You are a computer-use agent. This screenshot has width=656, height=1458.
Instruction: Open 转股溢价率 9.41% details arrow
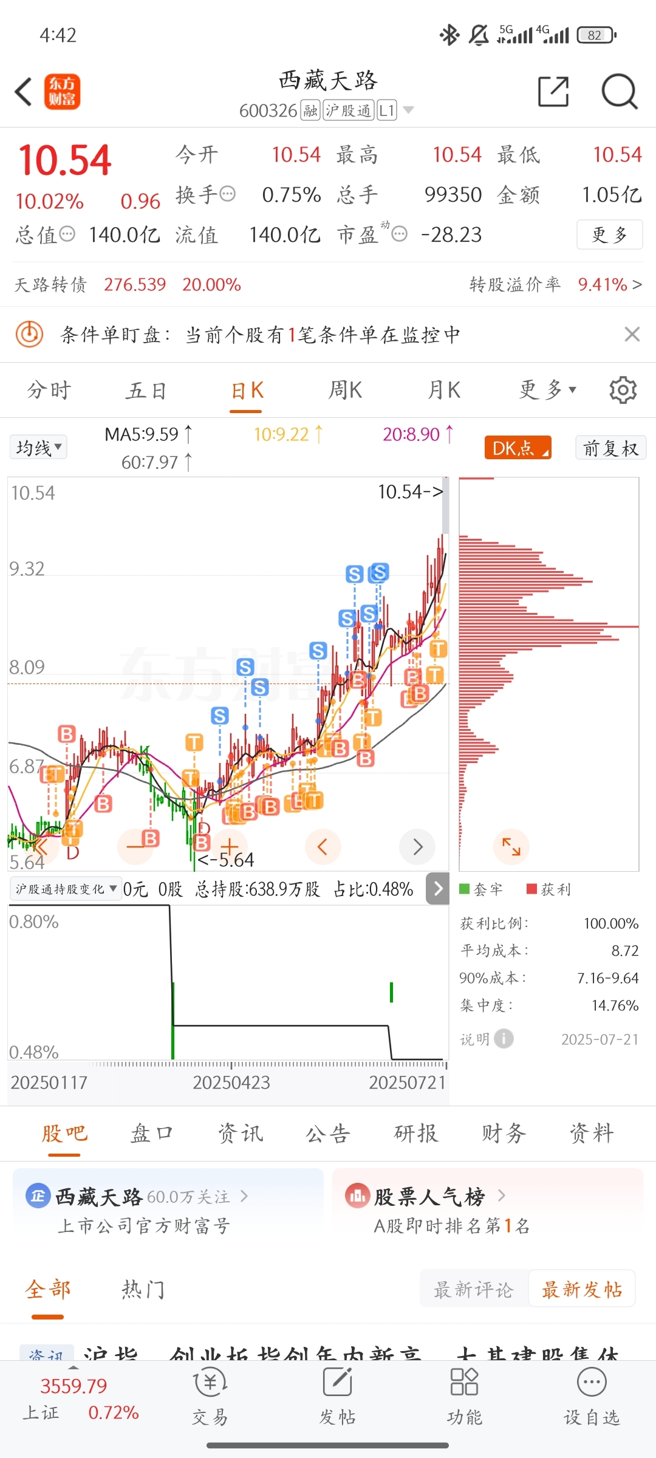tap(637, 284)
